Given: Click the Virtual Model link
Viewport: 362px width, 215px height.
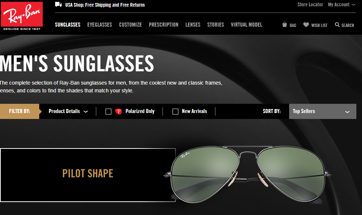Looking at the screenshot, I should (247, 25).
